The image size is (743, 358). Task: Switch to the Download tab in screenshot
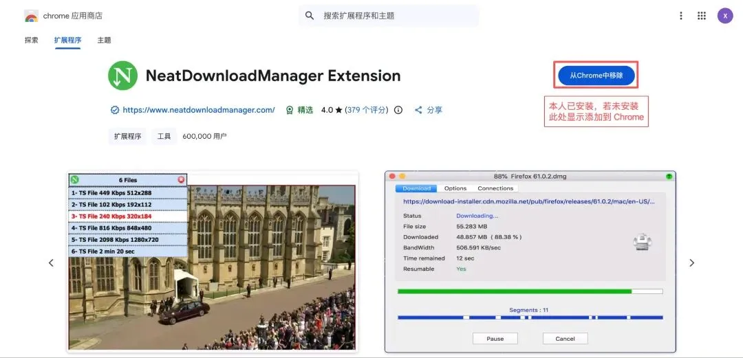tap(416, 188)
